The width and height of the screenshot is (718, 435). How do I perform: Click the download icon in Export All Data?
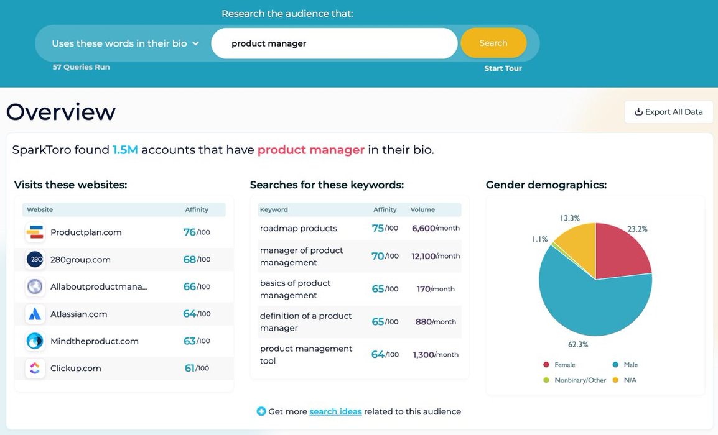(638, 112)
